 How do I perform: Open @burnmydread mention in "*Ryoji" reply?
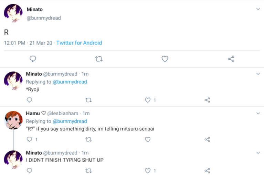(70, 82)
